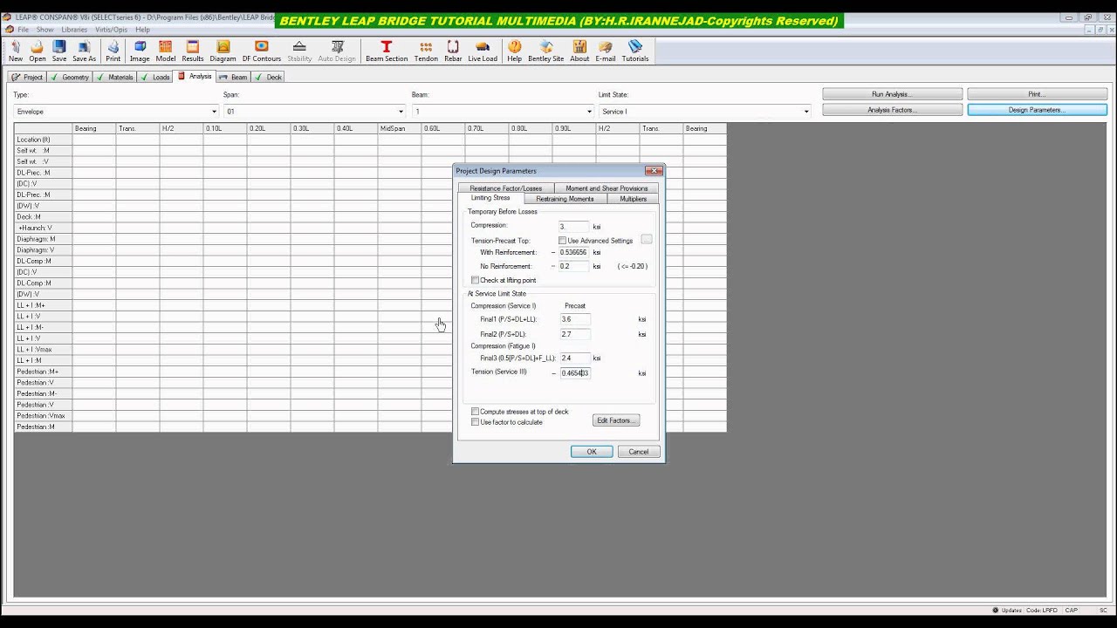
Task: Open the Beam Section tool
Action: tap(387, 51)
